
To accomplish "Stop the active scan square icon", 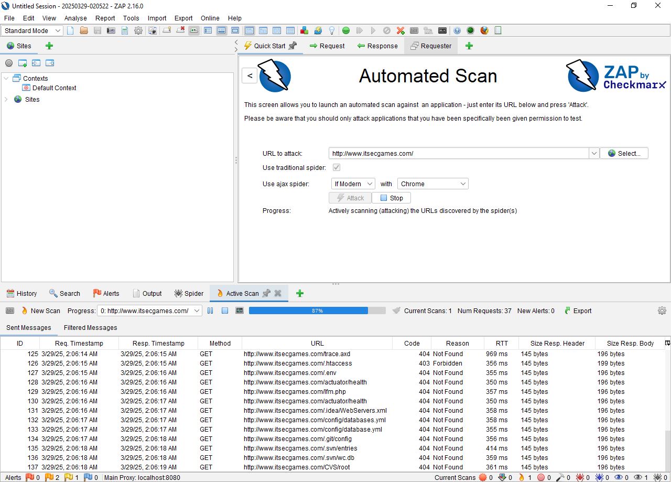I will pos(225,310).
